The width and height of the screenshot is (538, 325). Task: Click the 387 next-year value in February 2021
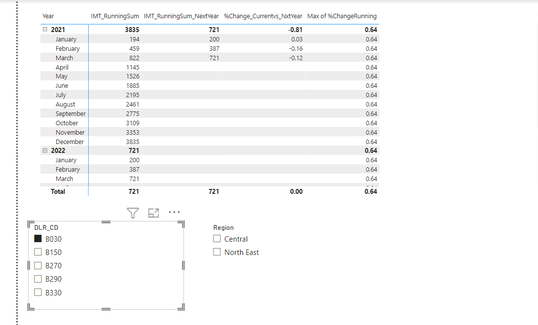click(214, 49)
